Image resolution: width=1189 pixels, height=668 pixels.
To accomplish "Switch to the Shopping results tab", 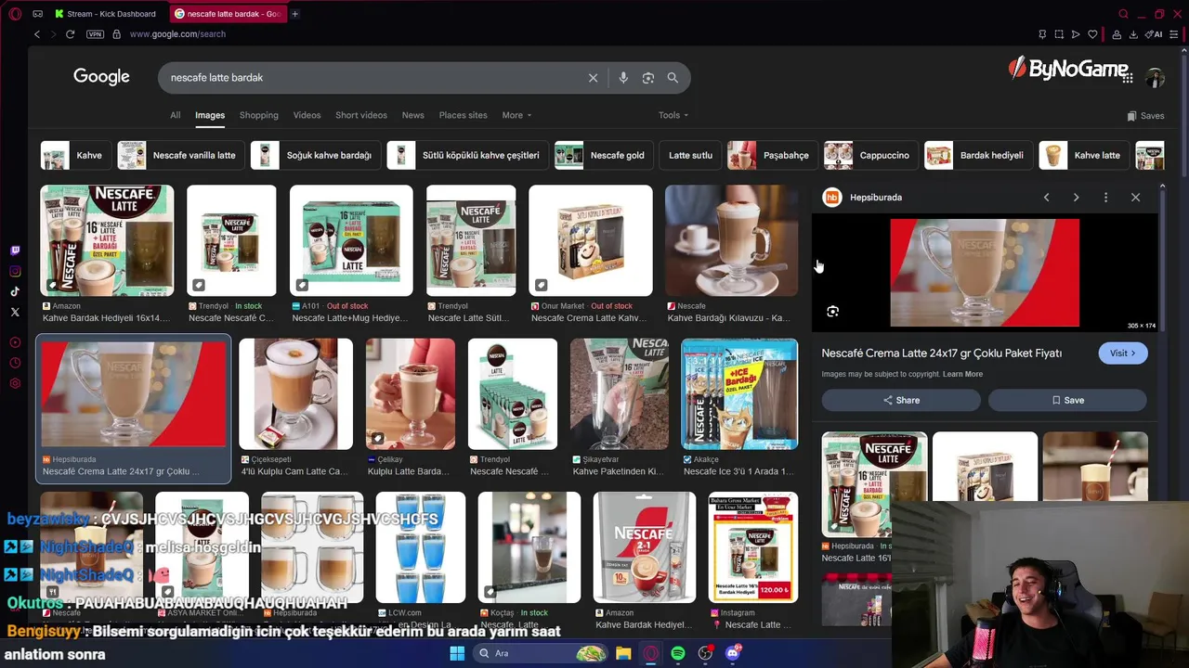I will pyautogui.click(x=259, y=115).
